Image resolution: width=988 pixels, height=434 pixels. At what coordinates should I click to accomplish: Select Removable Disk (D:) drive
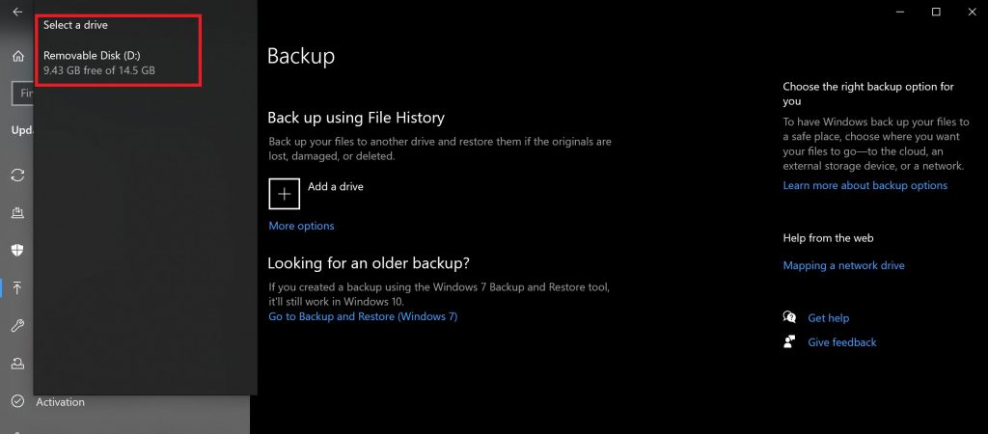coord(99,63)
